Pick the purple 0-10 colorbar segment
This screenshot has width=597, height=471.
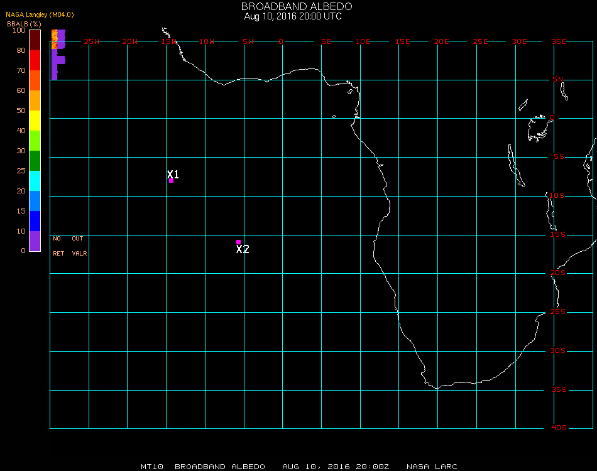click(35, 241)
